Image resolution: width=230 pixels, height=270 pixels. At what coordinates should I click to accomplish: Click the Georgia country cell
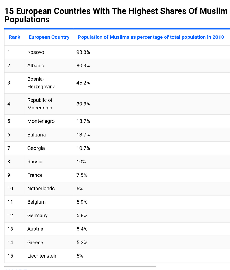pyautogui.click(x=36, y=148)
